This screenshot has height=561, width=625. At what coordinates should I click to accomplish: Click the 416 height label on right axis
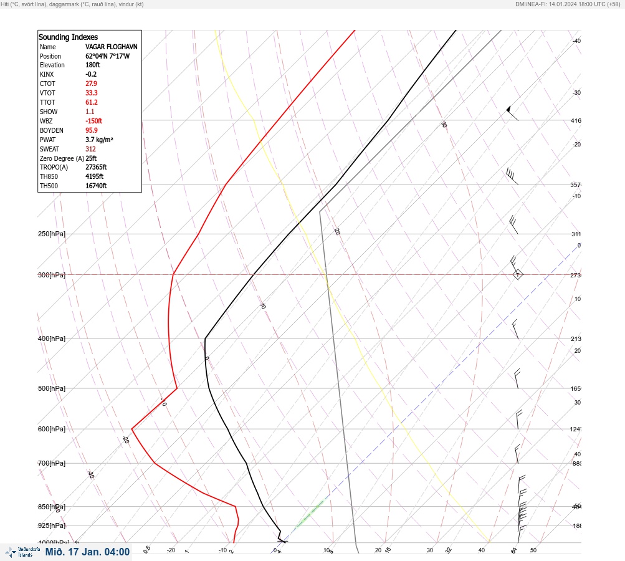coord(576,120)
